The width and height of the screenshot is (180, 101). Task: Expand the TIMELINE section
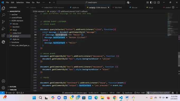tap(13, 90)
